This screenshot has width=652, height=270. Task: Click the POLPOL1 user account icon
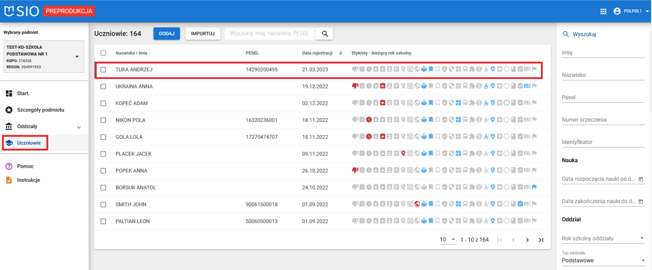[x=616, y=11]
